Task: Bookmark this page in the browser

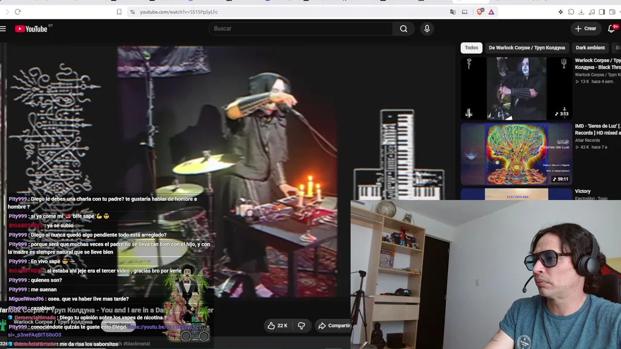Action: (x=119, y=12)
